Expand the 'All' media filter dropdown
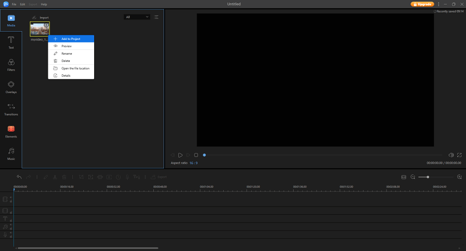 [137, 17]
